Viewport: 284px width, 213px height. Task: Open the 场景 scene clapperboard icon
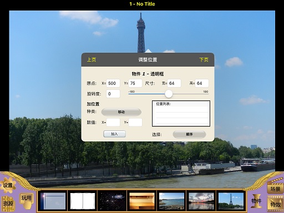click(x=276, y=187)
